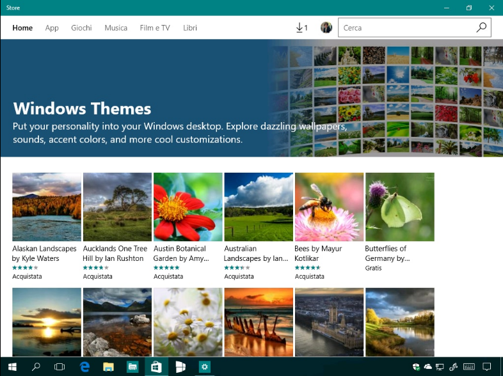Click 'Acquistata' under Bees by Mayur Kotlikar
The height and width of the screenshot is (376, 503).
point(310,276)
